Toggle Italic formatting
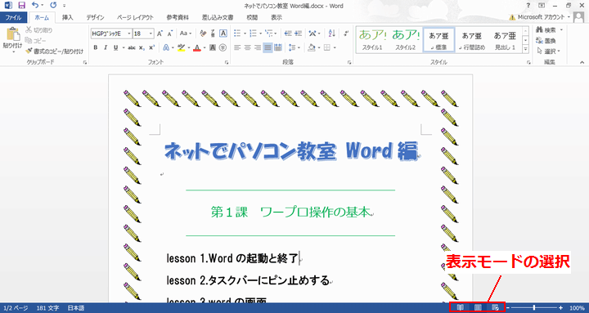This screenshot has height=313, width=589. [x=106, y=47]
